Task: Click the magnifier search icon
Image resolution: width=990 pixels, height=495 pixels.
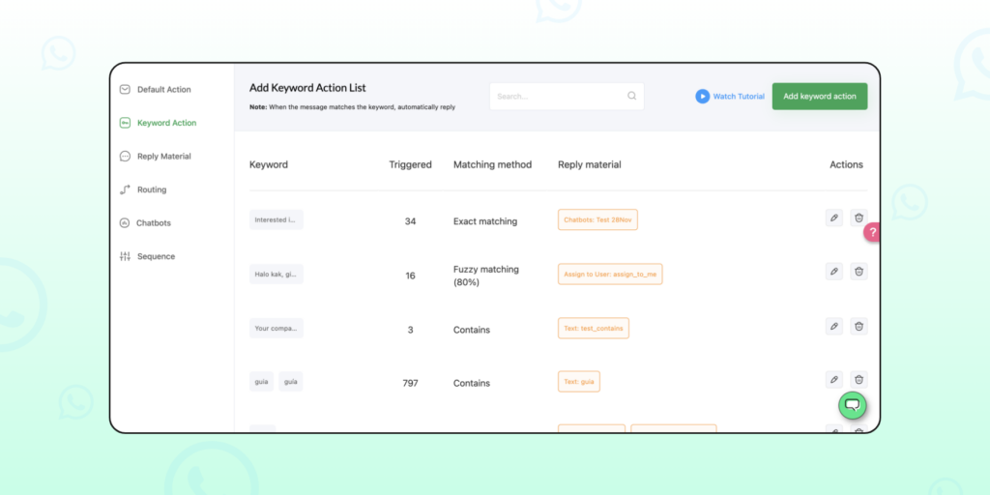Action: coord(631,96)
